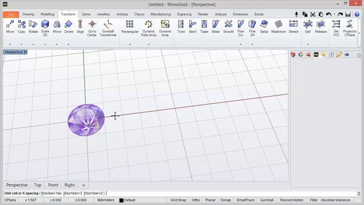Click the Go to Center tool

92,28
